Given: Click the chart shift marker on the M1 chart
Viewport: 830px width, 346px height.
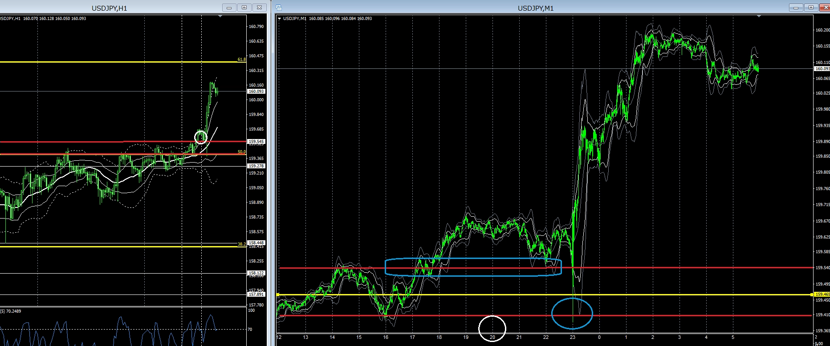Looking at the screenshot, I should [x=759, y=16].
